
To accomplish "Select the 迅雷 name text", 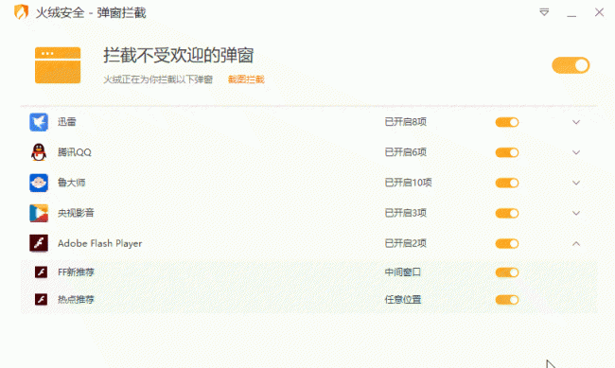I will 66,122.
